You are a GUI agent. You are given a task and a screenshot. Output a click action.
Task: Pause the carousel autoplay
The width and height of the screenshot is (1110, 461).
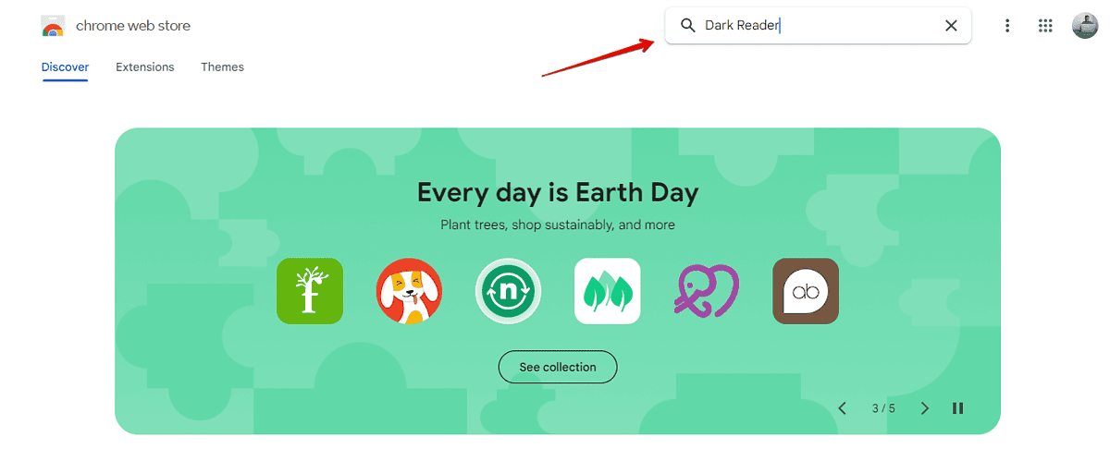[958, 408]
